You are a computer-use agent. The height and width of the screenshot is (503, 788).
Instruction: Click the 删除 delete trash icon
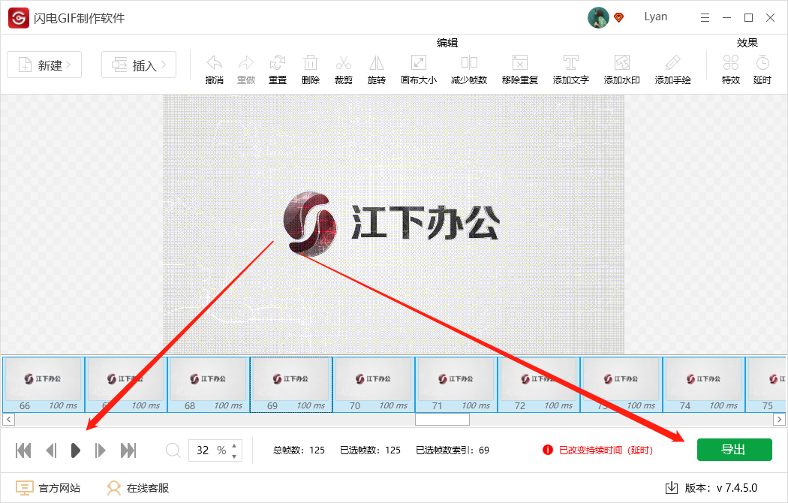311,63
